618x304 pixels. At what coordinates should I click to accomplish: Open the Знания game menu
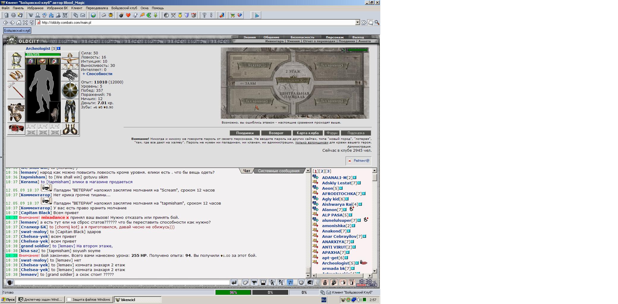(250, 37)
